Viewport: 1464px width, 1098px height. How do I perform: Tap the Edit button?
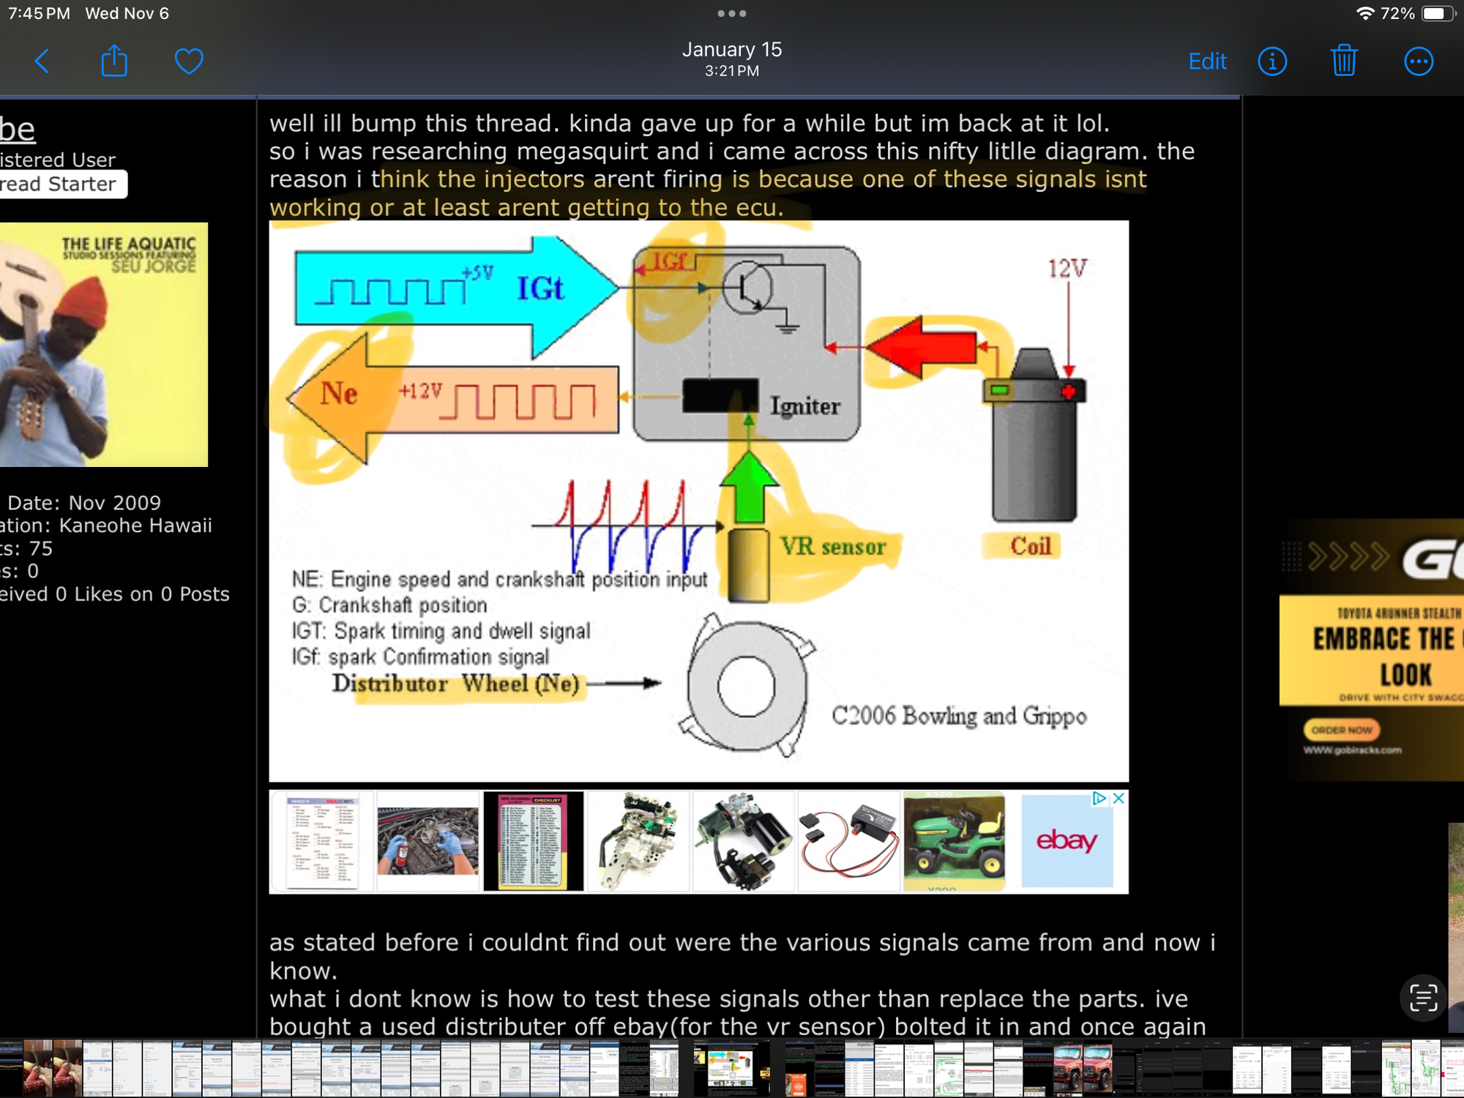pos(1207,61)
